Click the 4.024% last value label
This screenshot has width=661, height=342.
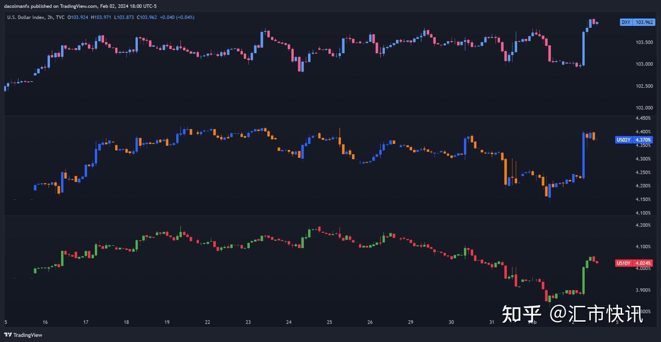643,263
